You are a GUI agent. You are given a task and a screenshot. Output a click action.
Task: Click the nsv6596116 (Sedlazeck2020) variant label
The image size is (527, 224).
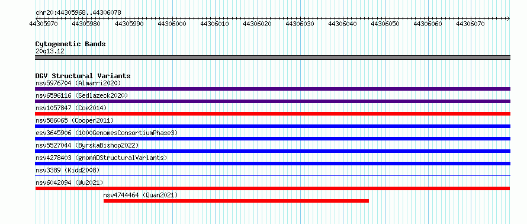82,95
